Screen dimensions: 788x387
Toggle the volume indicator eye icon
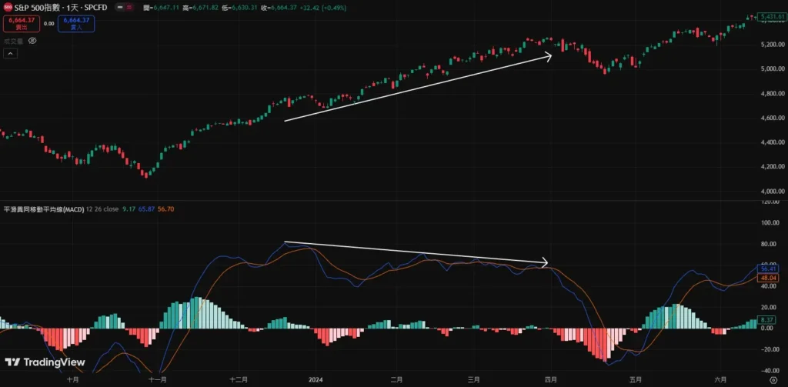point(32,41)
